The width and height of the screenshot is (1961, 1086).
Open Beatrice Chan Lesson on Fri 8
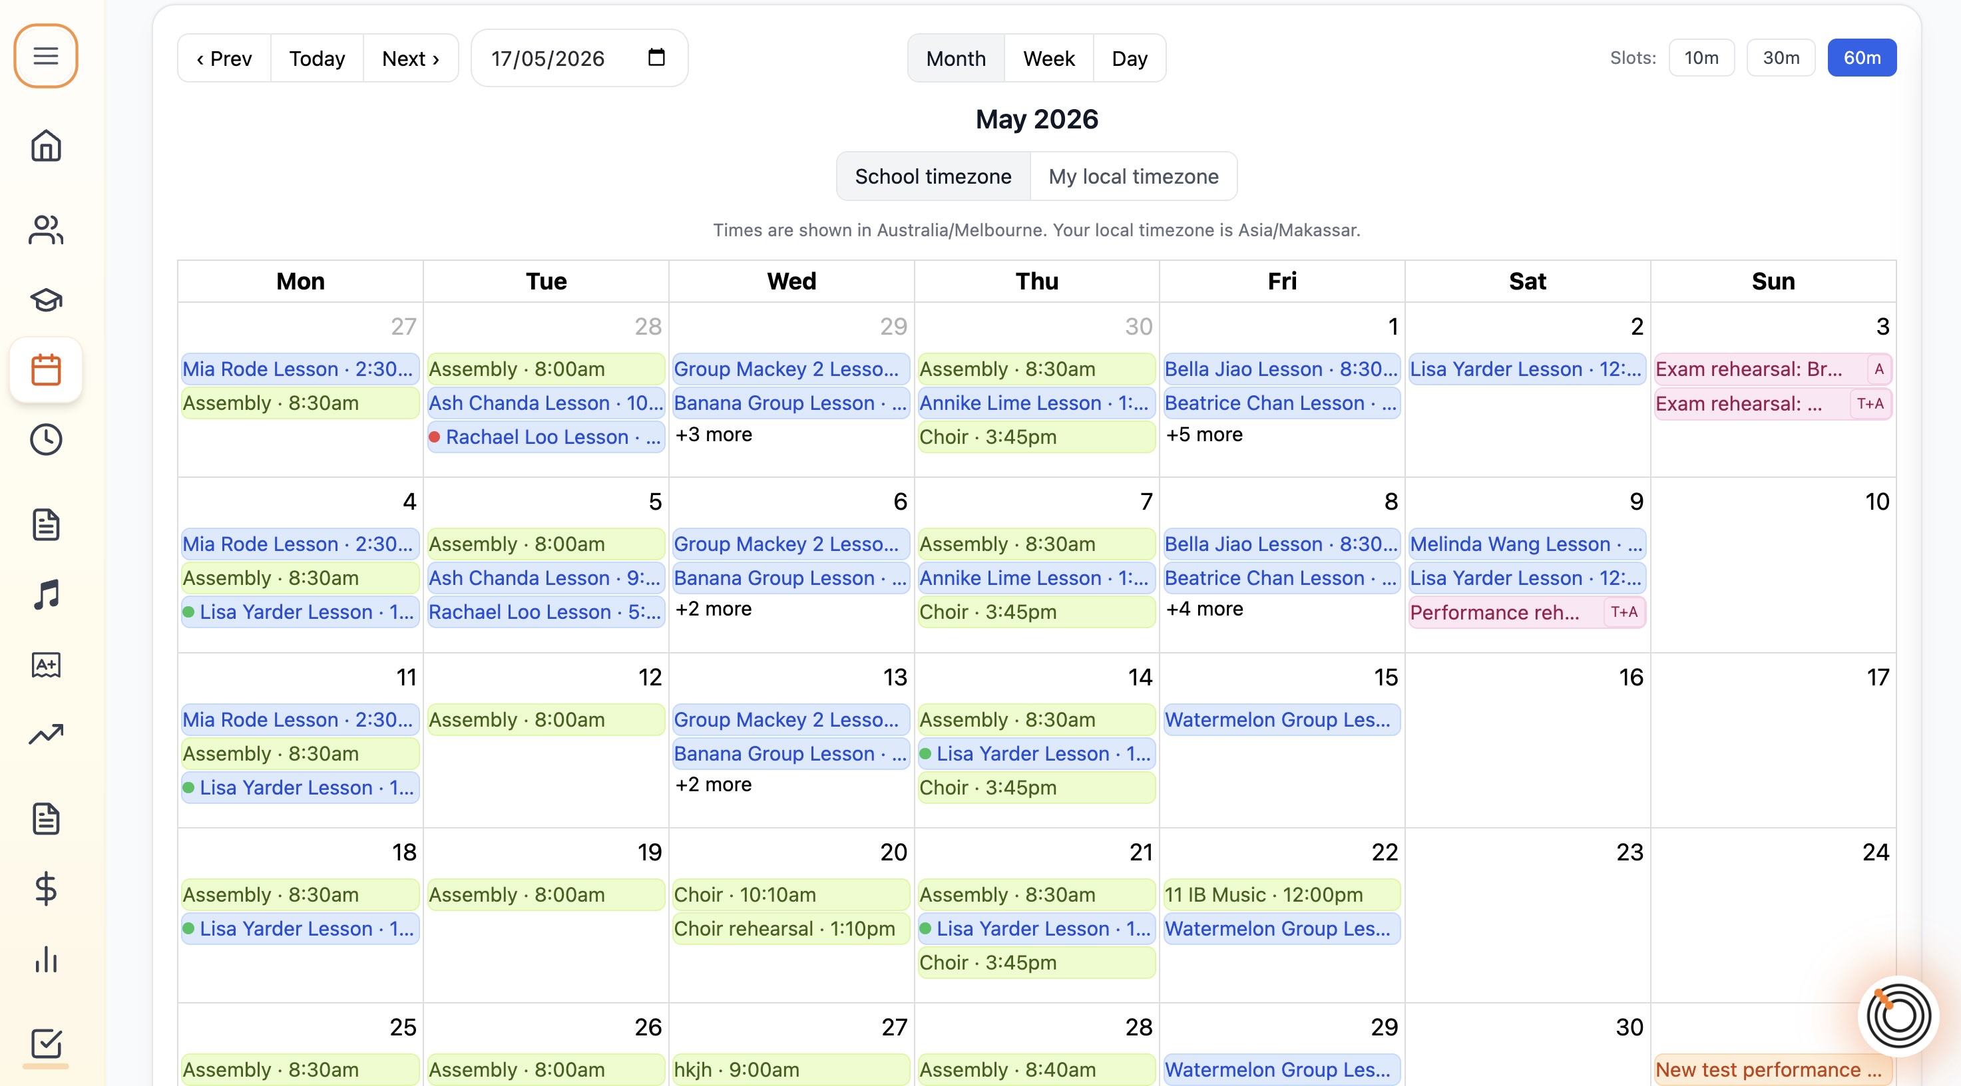(1281, 578)
